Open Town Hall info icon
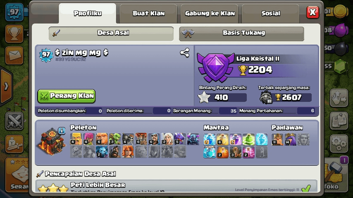353x198 pixels. [62, 131]
